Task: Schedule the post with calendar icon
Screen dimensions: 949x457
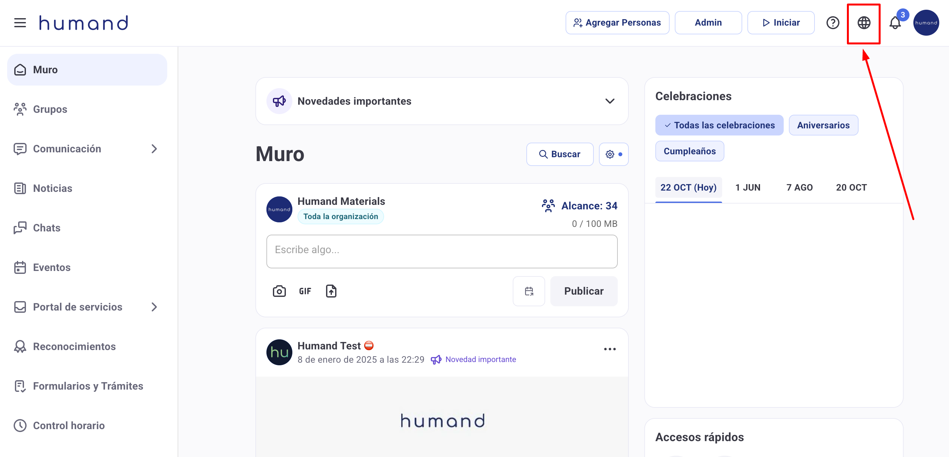Action: point(529,291)
